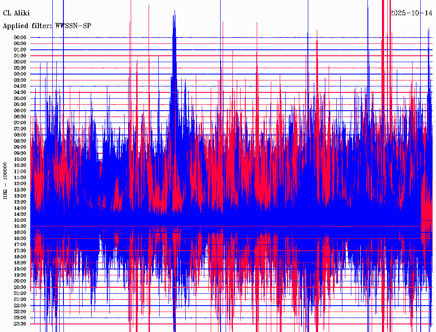
Task: Select the 05:00 time label
Action: pyautogui.click(x=20, y=98)
